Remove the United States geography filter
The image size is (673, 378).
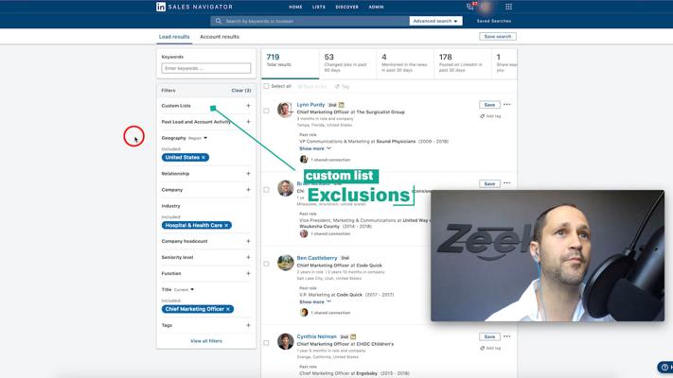pos(204,158)
